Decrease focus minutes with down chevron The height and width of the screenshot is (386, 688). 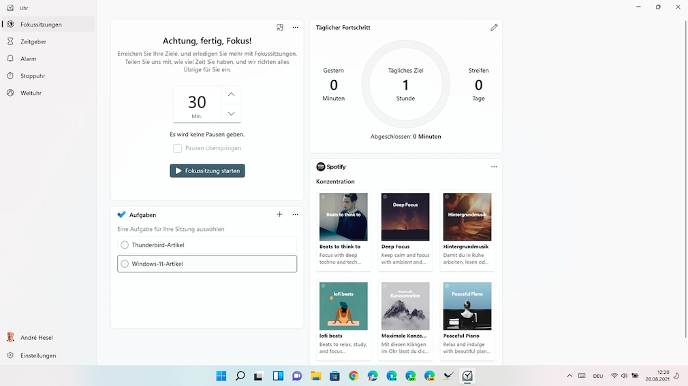pyautogui.click(x=231, y=113)
